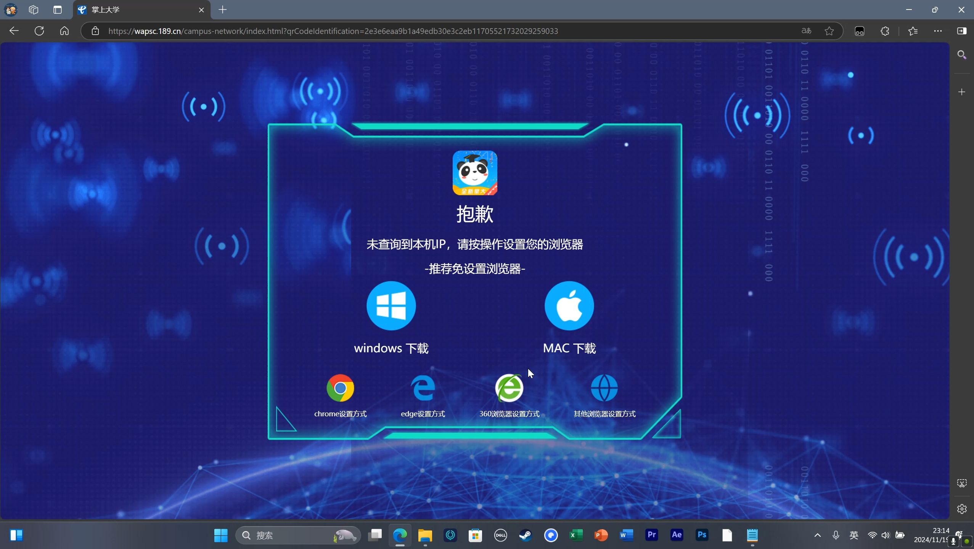The image size is (974, 549).
Task: Click the MAC download Apple icon
Action: coord(569,305)
